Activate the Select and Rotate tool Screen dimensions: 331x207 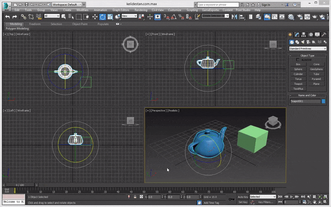[102, 17]
